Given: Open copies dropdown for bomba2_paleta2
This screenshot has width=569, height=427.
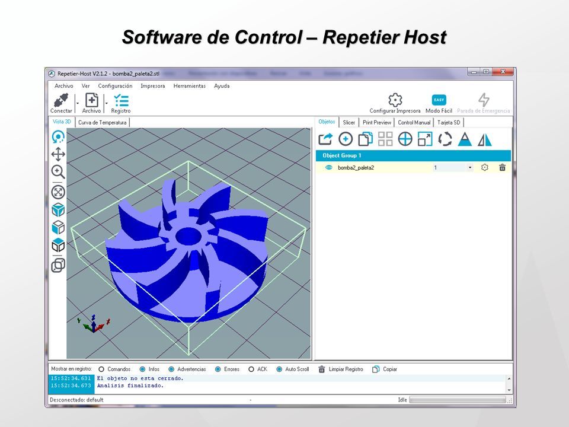Looking at the screenshot, I should [x=470, y=167].
